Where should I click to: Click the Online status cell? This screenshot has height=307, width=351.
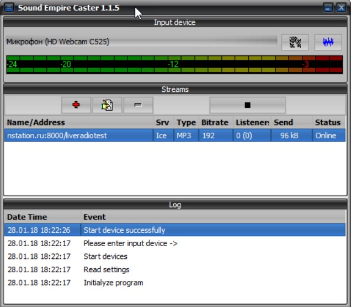tap(329, 136)
